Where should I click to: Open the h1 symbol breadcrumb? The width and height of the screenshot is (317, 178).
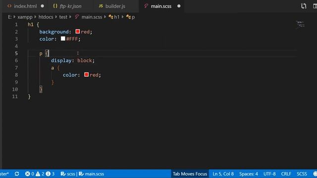[117, 17]
